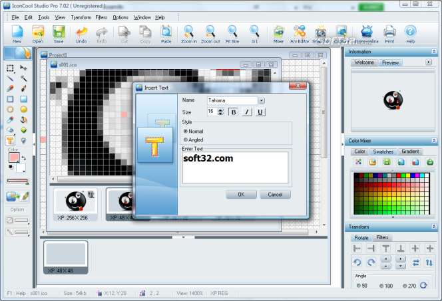Collapse the Transform panel

pos(434,227)
